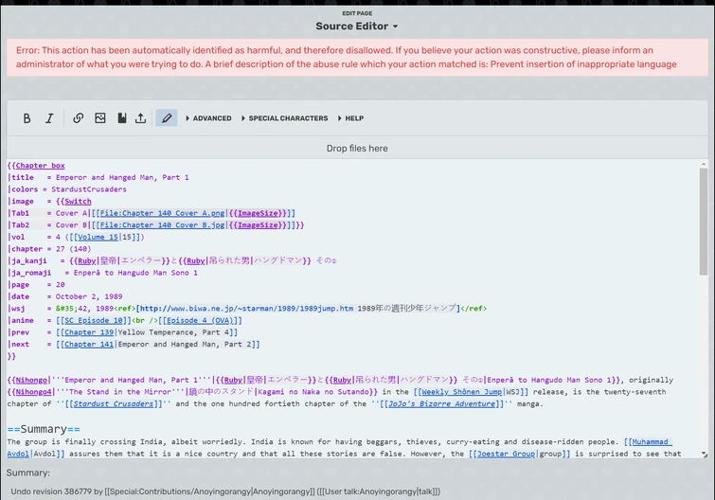Apply italic formatting via the I icon

point(49,118)
